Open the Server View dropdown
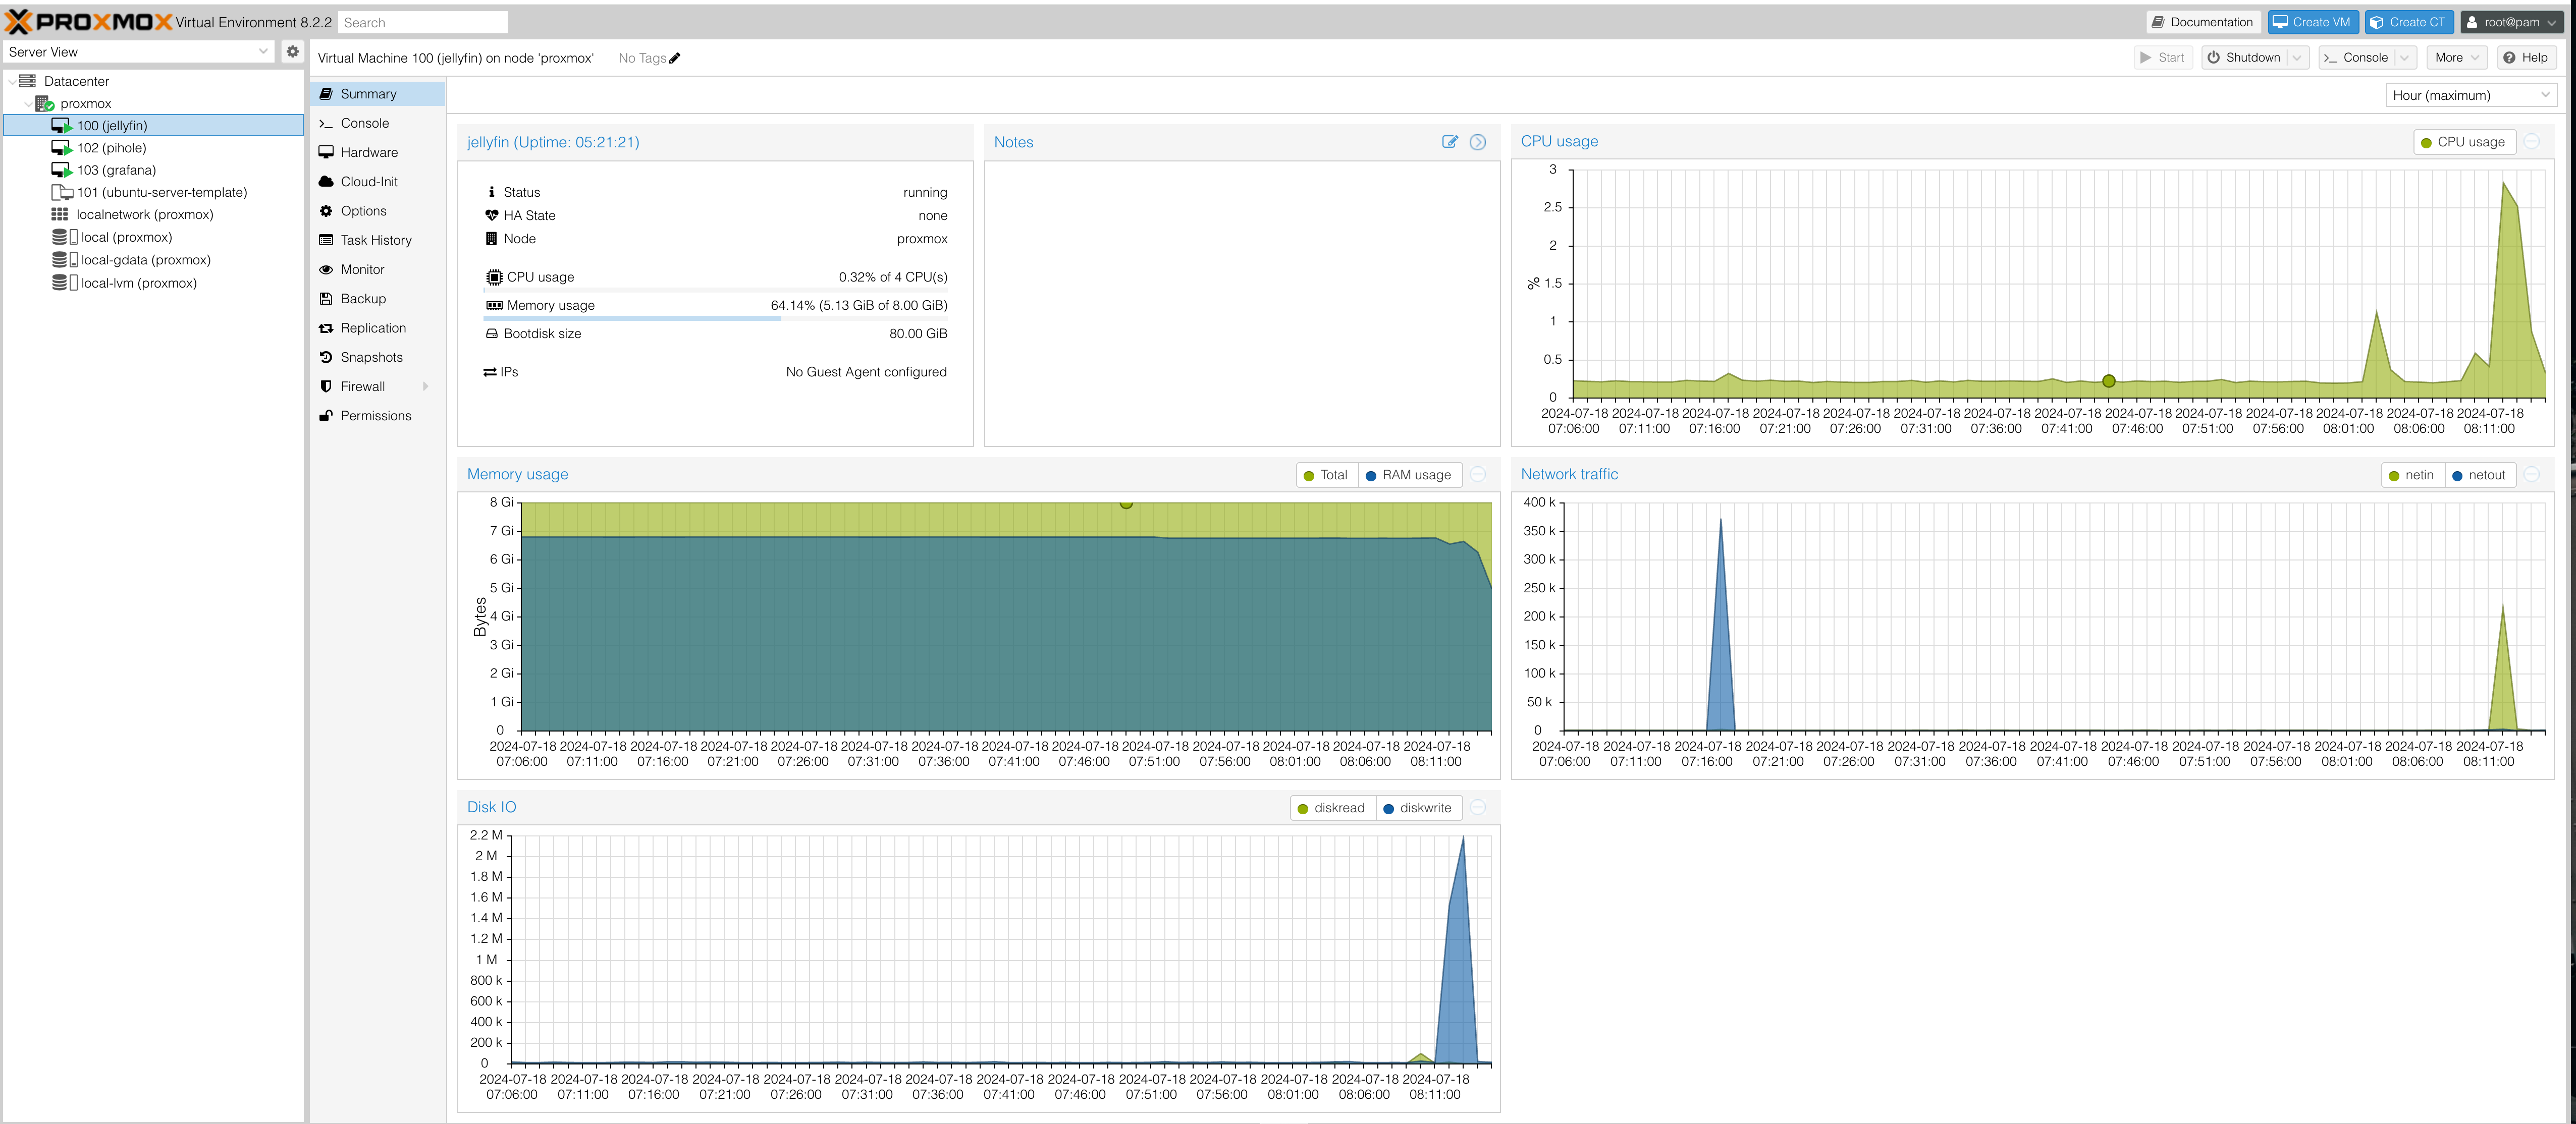 (263, 52)
